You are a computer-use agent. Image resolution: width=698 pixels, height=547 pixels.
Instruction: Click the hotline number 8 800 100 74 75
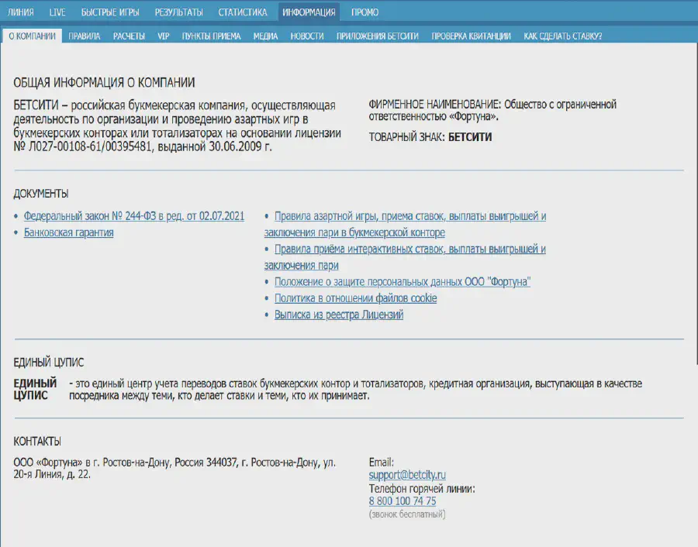[403, 501]
